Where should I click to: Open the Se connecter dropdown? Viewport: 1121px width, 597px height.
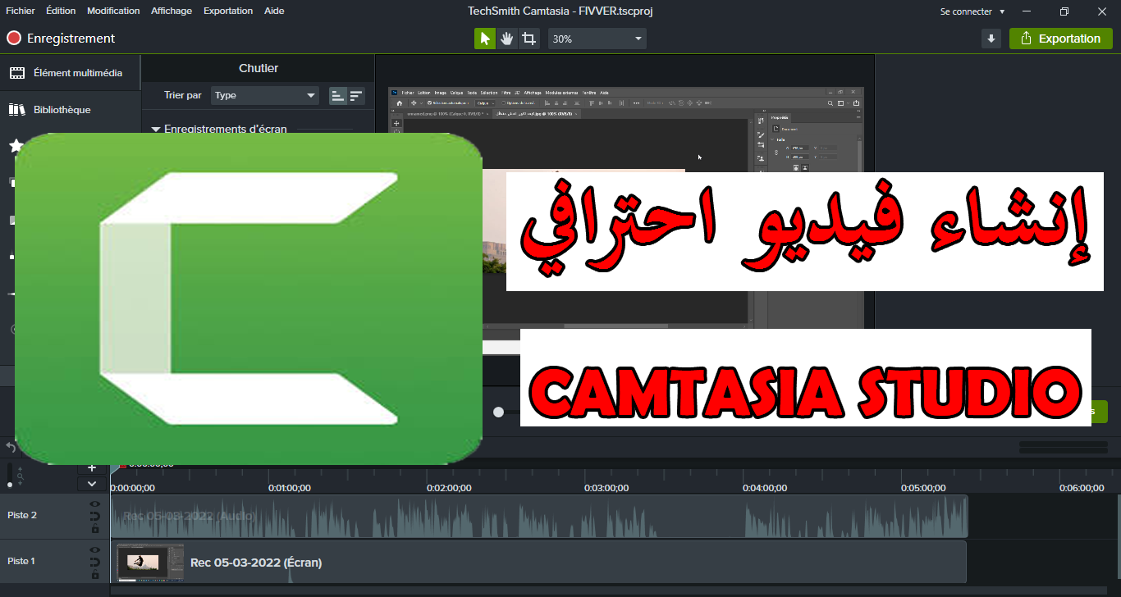coord(972,11)
